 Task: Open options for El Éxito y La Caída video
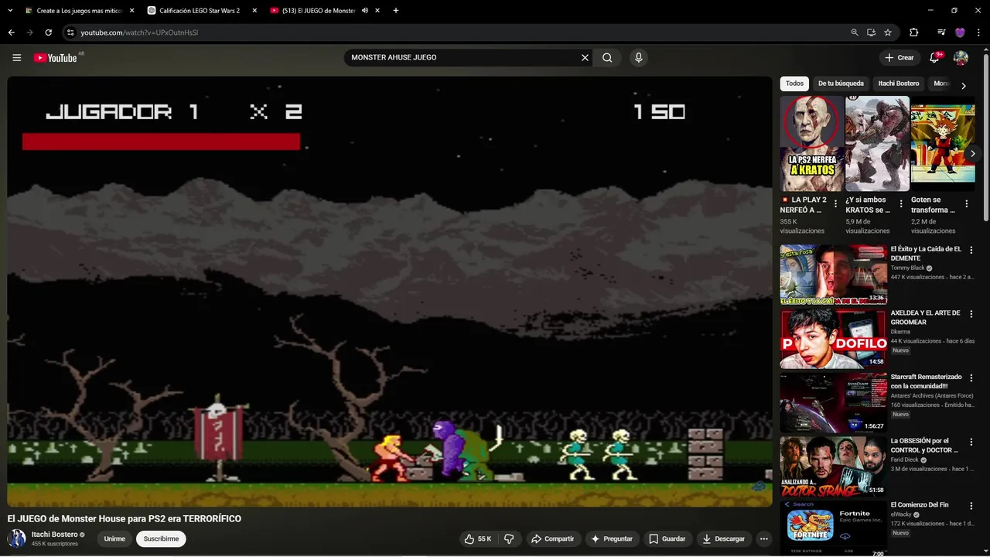(971, 250)
